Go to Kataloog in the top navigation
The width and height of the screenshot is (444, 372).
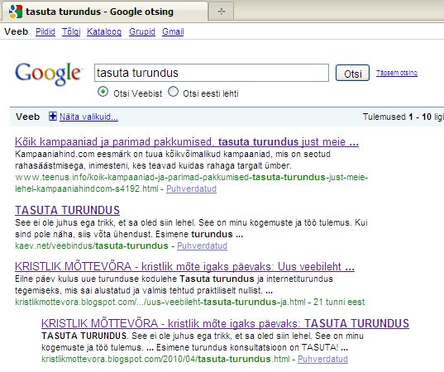click(x=104, y=31)
